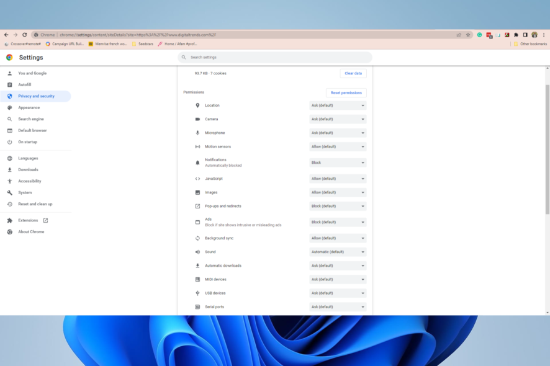
Task: Open the Camera permission dropdown
Action: click(x=337, y=119)
